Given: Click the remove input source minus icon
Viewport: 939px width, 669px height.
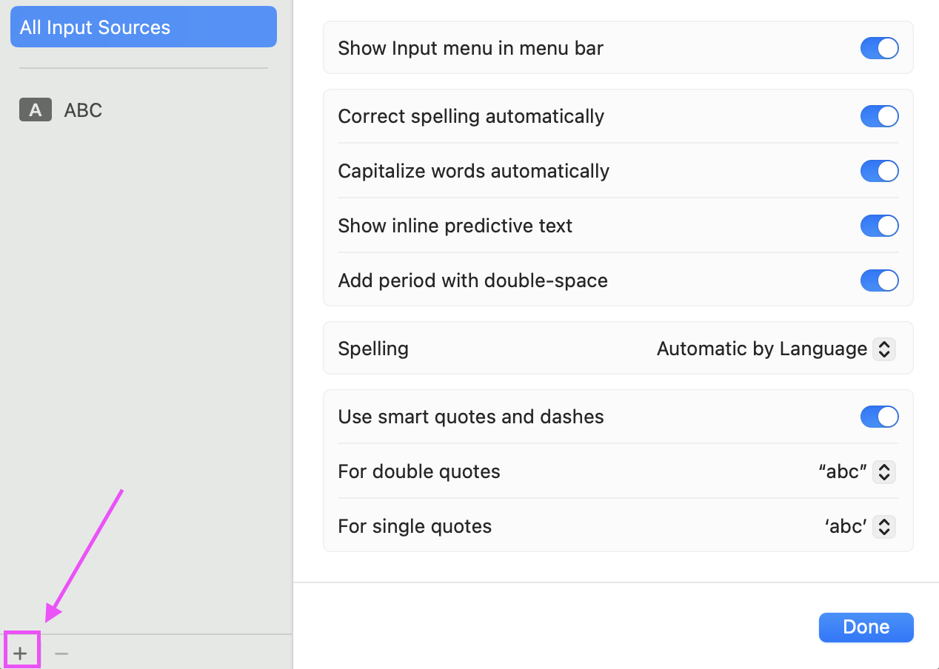Looking at the screenshot, I should [x=61, y=652].
